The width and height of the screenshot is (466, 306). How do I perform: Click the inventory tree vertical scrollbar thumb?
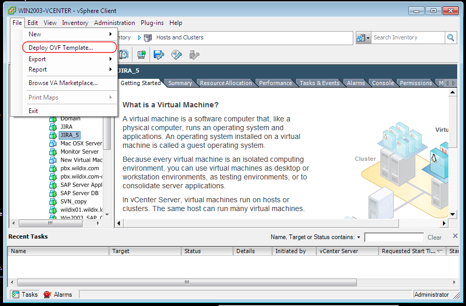[x=108, y=133]
